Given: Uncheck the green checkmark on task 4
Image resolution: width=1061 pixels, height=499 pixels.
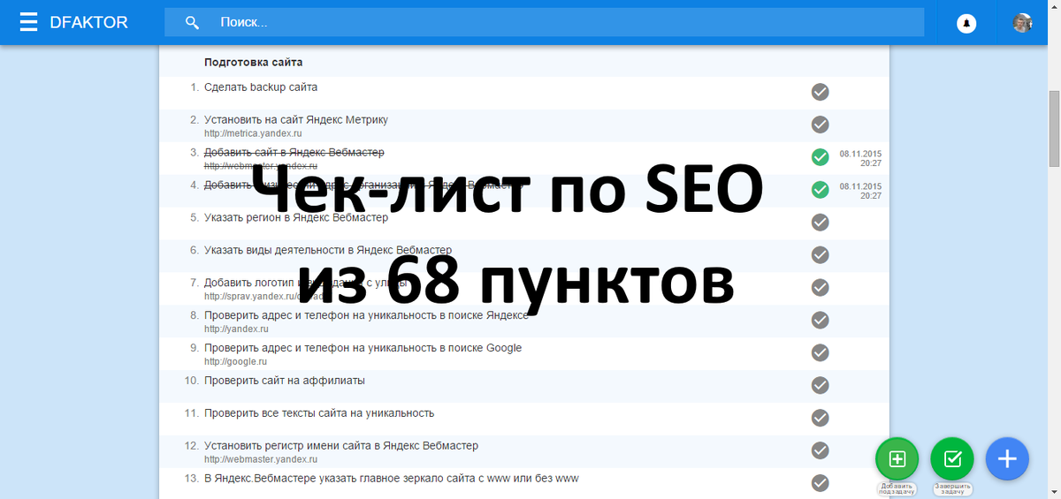Looking at the screenshot, I should [x=820, y=189].
